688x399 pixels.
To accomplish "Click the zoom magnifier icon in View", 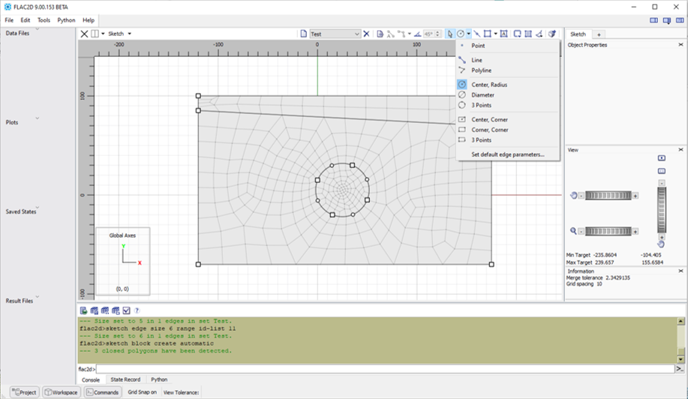I will click(574, 232).
